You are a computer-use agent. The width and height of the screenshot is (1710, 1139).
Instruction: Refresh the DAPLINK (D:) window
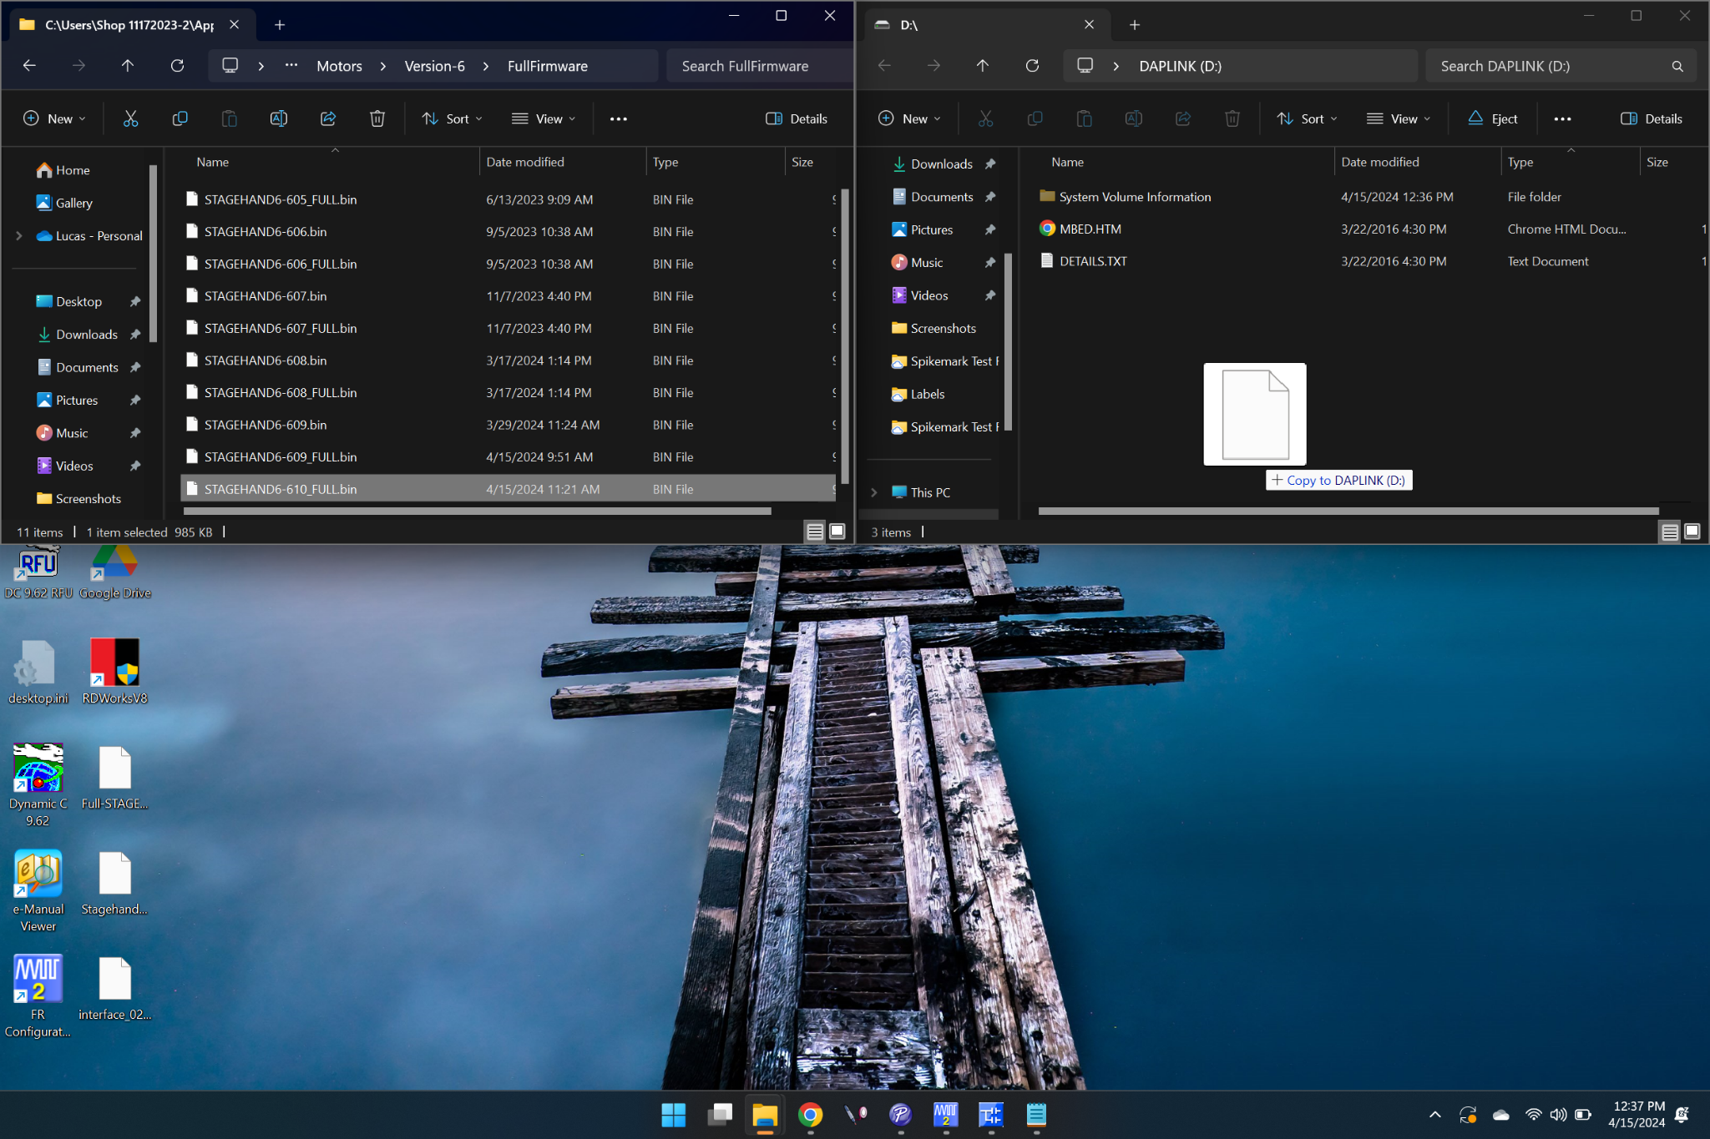[x=1032, y=66]
